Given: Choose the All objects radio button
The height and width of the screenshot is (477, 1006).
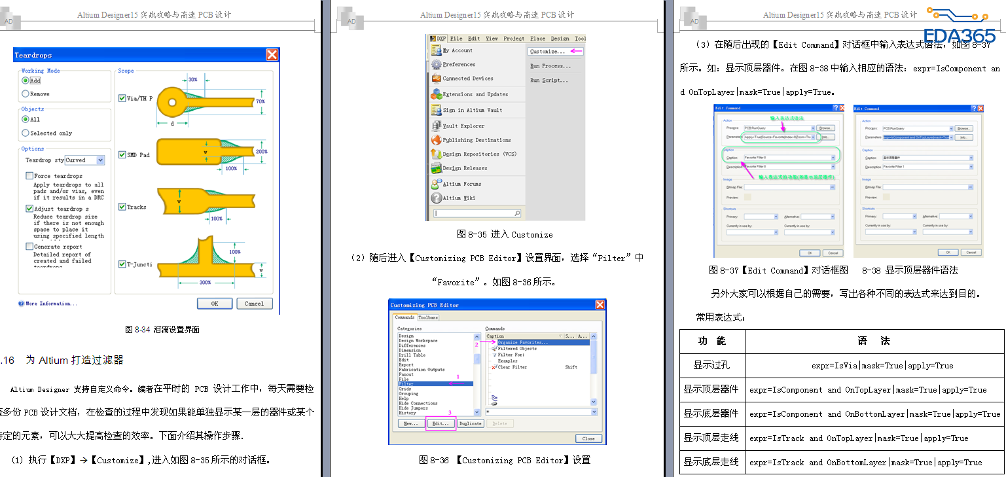Looking at the screenshot, I should pyautogui.click(x=26, y=119).
